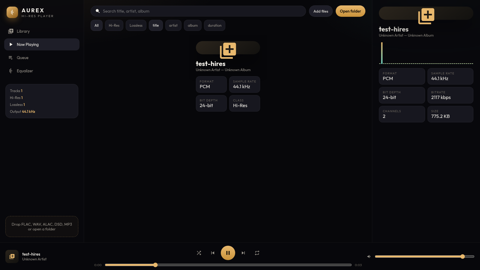Click the Open folder button
Screen dimensions: 480x270
(x=350, y=11)
